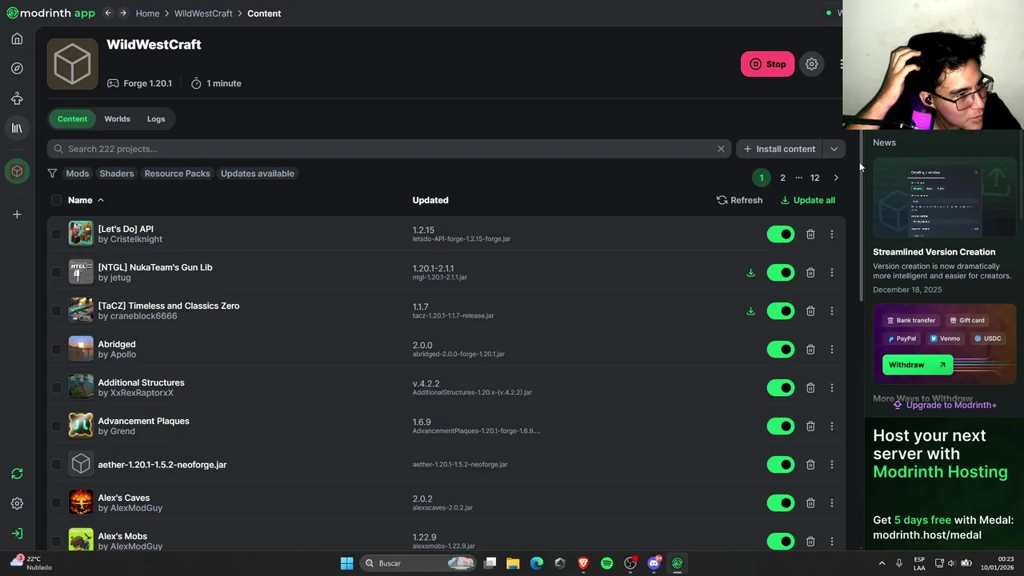Open the Windows Start menu
1024x576 pixels.
tap(346, 563)
